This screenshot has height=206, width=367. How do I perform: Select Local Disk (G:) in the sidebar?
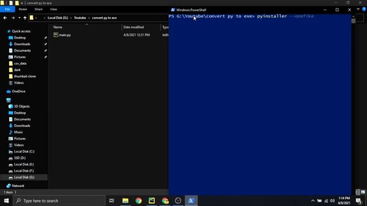(x=24, y=177)
